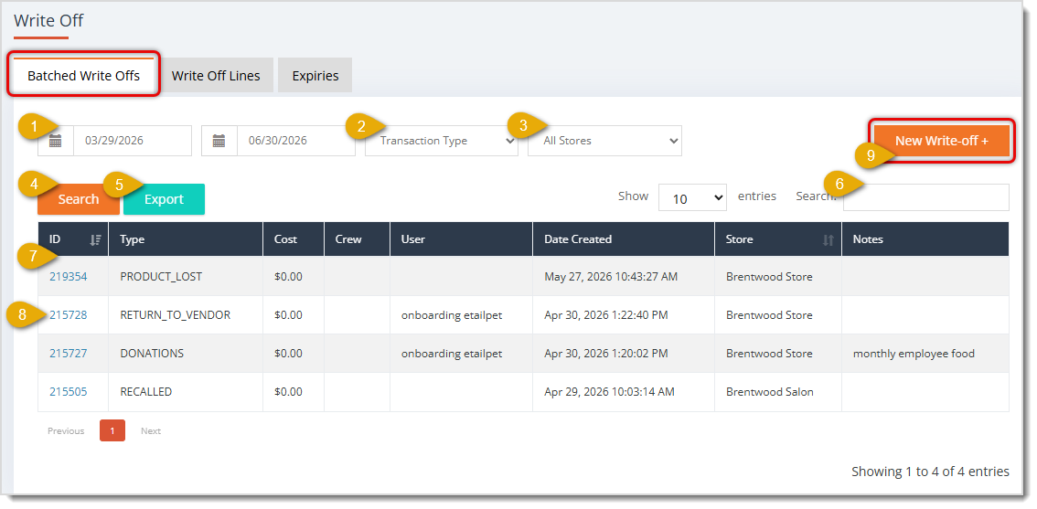Click the date Apr 30, 2026 1:20:02 PM
This screenshot has width=1037, height=509.
tap(606, 353)
